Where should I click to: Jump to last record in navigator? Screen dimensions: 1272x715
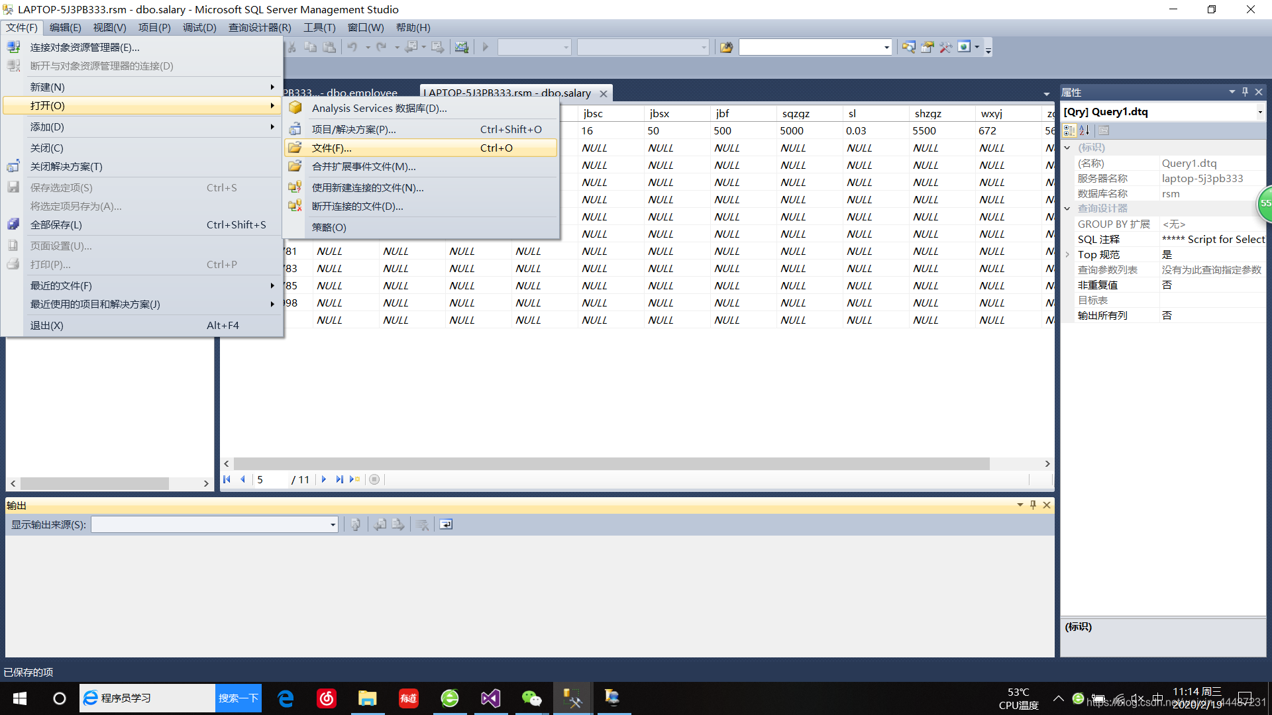pyautogui.click(x=339, y=479)
